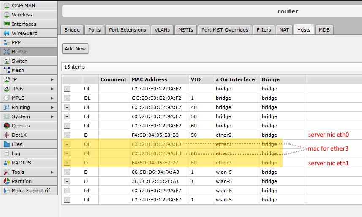Viewport: 362px width, 217px height.
Task: Open Wireless in the sidebar
Action: coord(29,14)
